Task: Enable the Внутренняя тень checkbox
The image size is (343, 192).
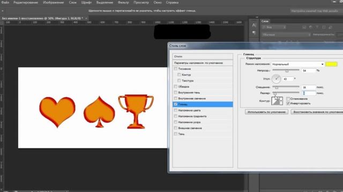Action: click(176, 92)
